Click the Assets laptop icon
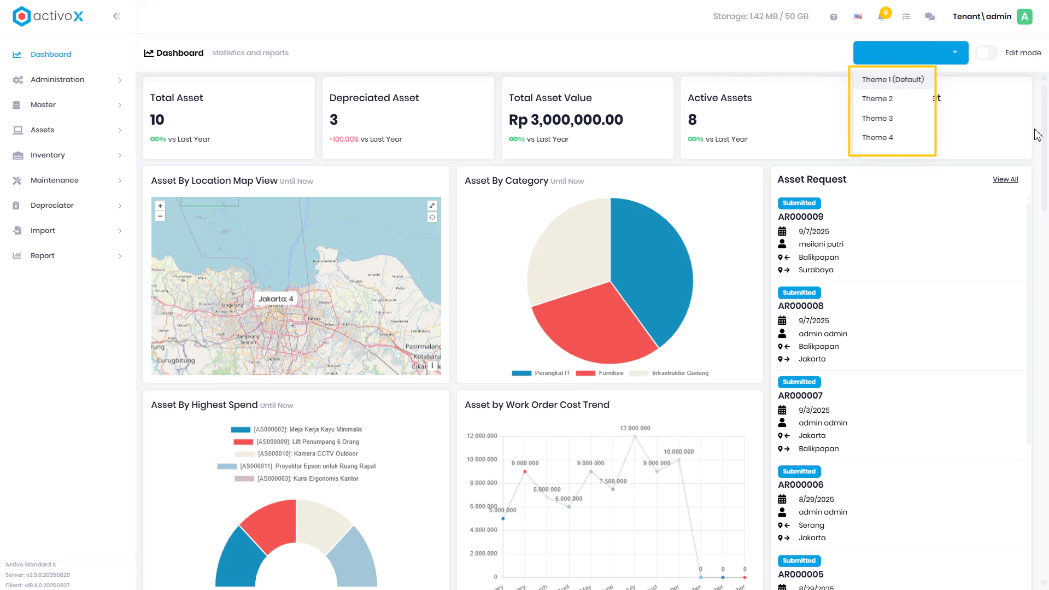Viewport: 1049px width, 590px height. (17, 130)
